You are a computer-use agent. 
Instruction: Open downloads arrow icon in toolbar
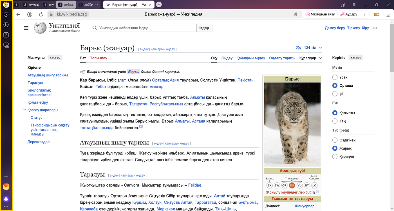pos(388,14)
